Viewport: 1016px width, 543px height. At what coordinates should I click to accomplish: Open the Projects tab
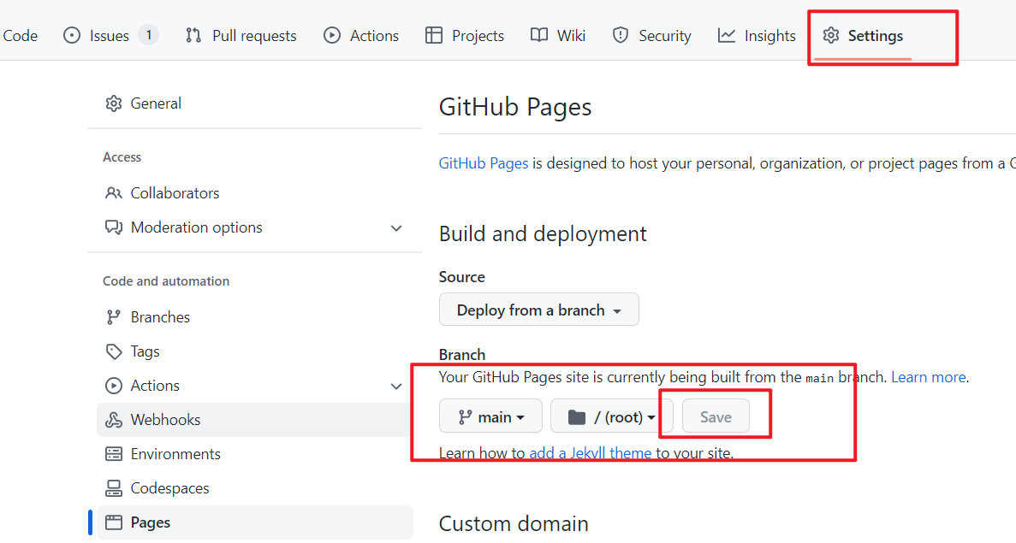(464, 36)
